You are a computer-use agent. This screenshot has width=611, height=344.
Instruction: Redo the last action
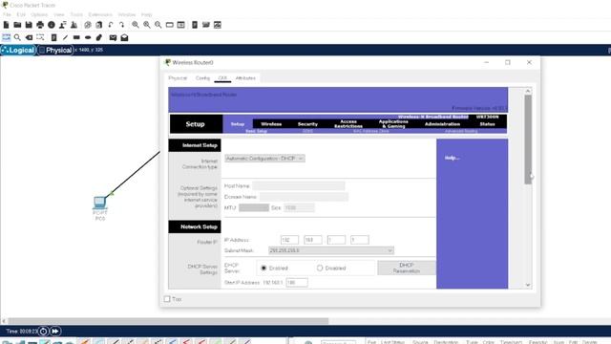pos(122,25)
